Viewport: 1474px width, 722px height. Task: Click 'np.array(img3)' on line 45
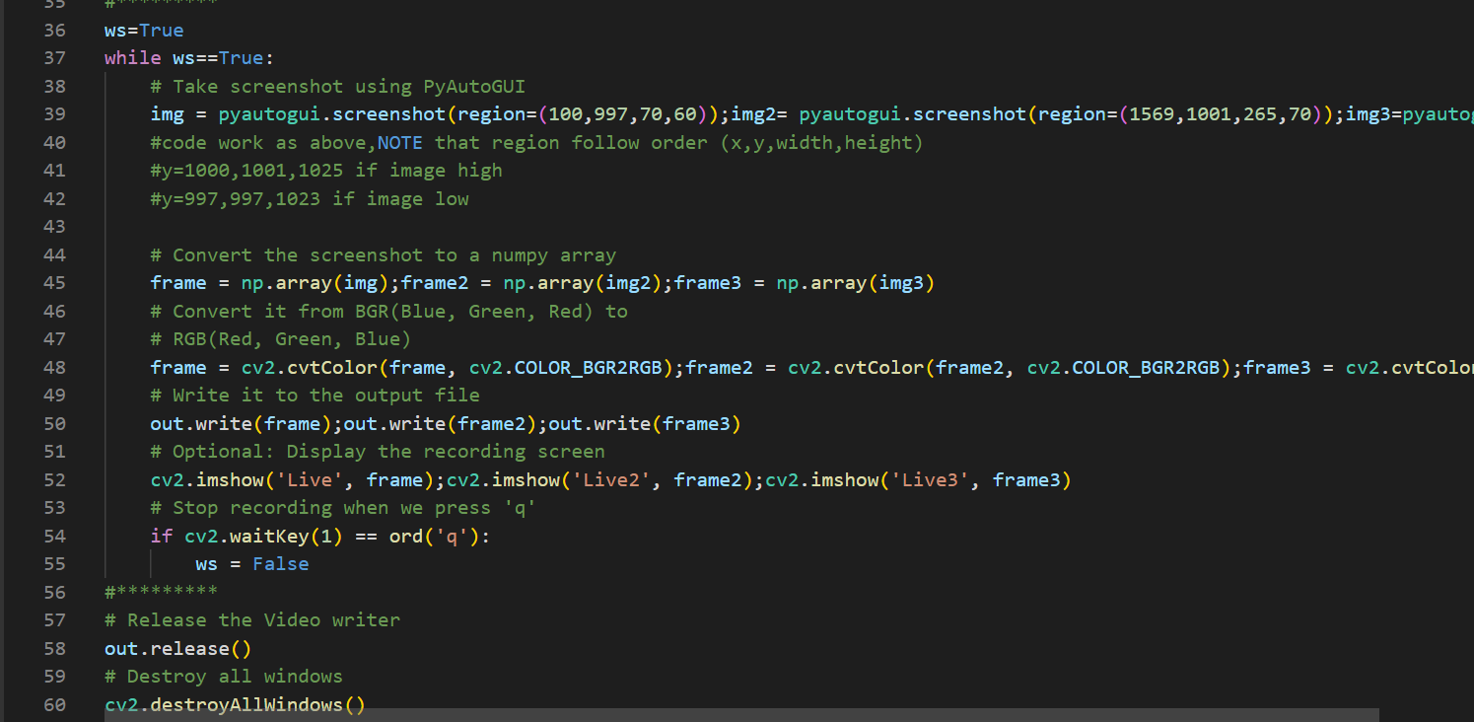pyautogui.click(x=856, y=284)
